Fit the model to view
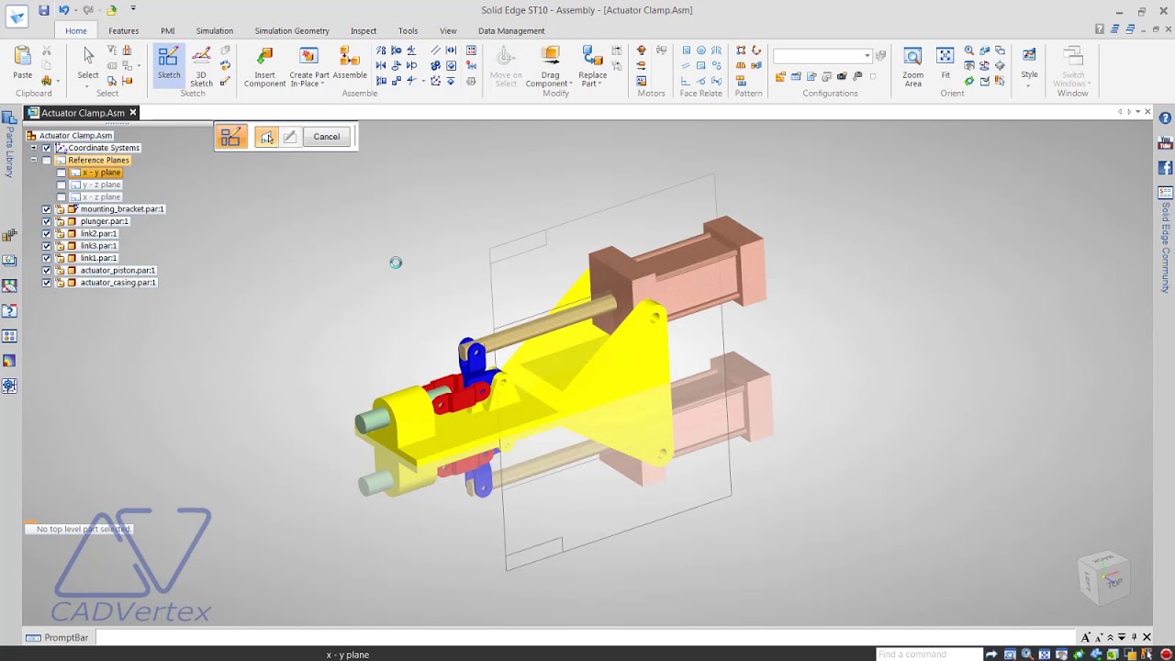1175x661 pixels. coord(946,58)
